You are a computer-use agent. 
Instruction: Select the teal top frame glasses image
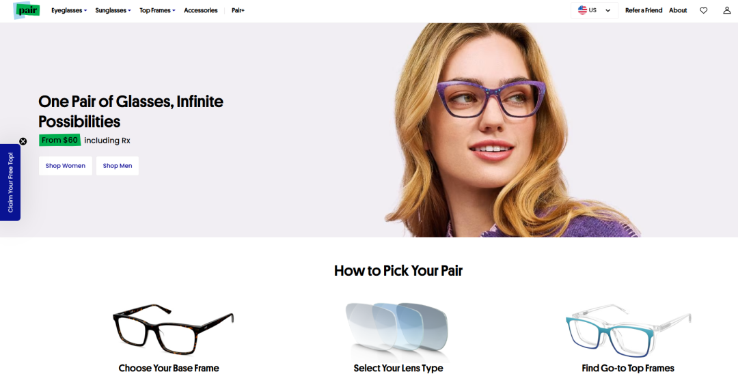(628, 331)
